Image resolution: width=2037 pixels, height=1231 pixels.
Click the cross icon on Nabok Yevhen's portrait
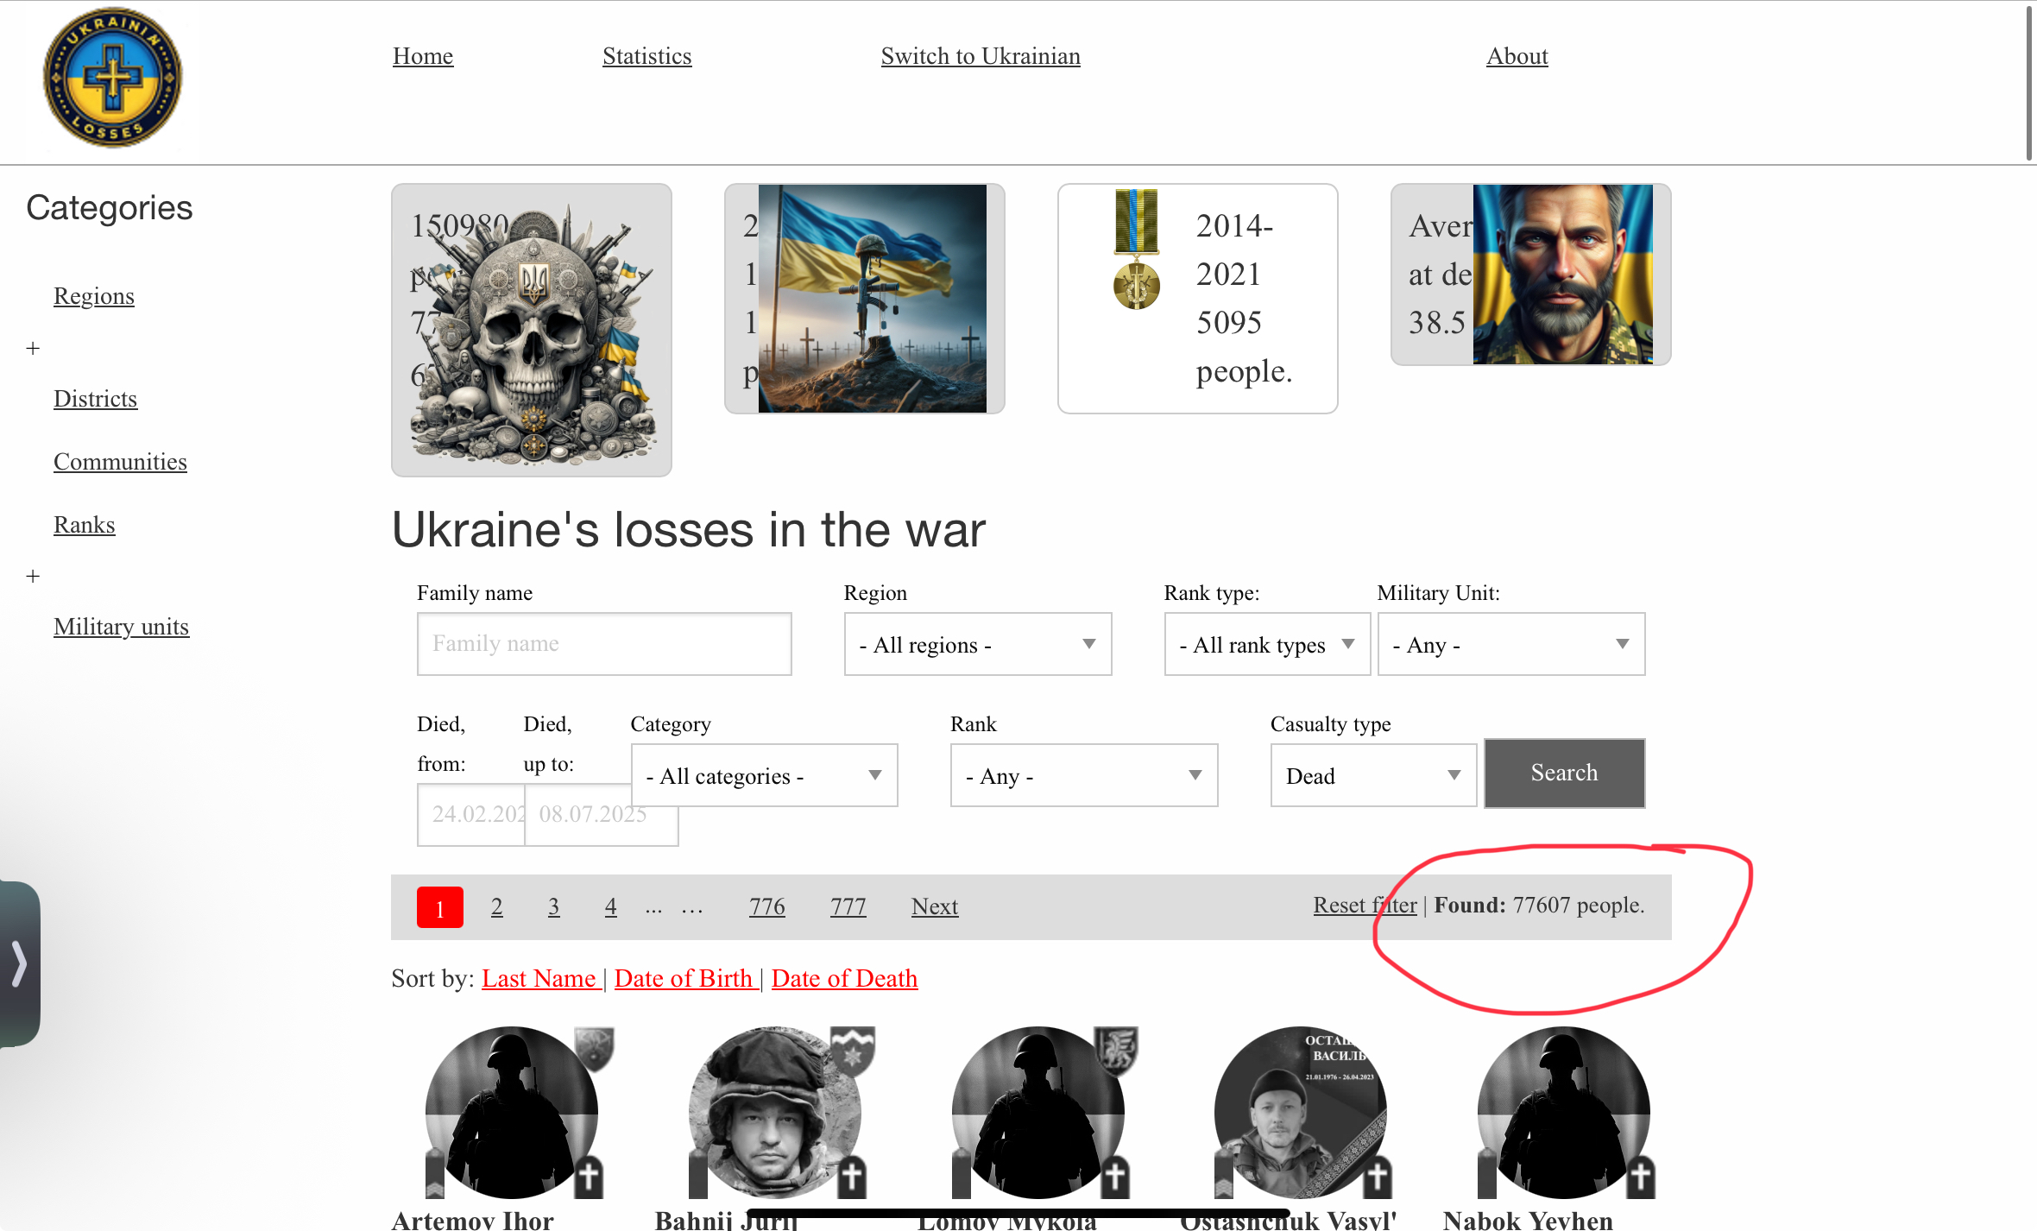(1641, 1177)
